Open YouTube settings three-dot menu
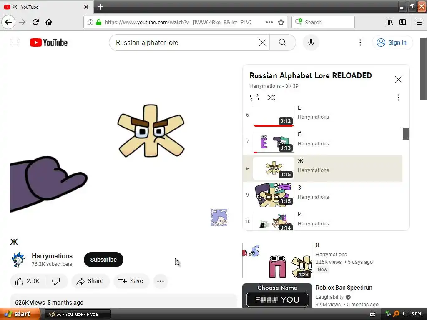Viewport: 427px width, 320px height. [360, 42]
